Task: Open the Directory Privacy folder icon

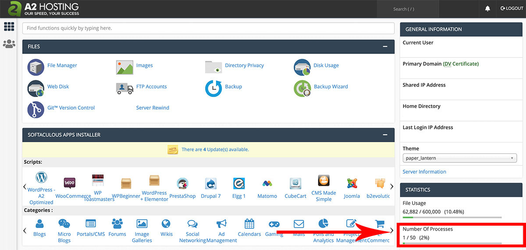Action: point(213,67)
